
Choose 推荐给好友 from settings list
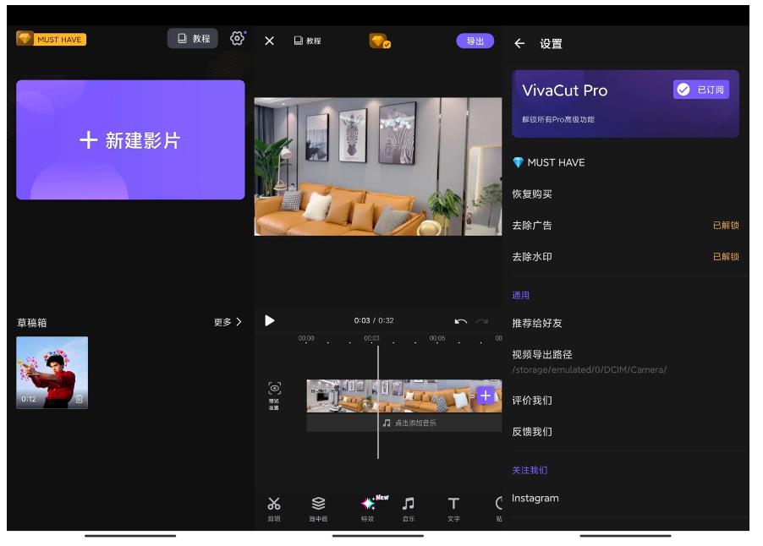(537, 324)
